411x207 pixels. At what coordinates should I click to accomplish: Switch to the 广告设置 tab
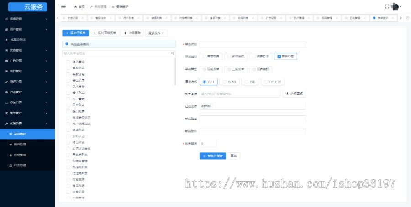coord(271,18)
